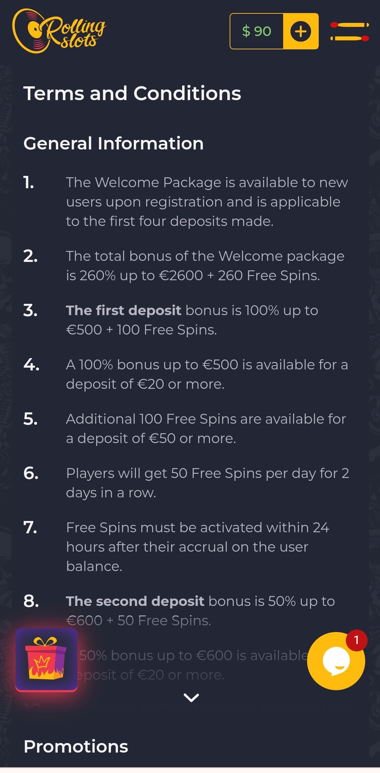
Task: Expand terms with the down chevron
Action: point(191,697)
